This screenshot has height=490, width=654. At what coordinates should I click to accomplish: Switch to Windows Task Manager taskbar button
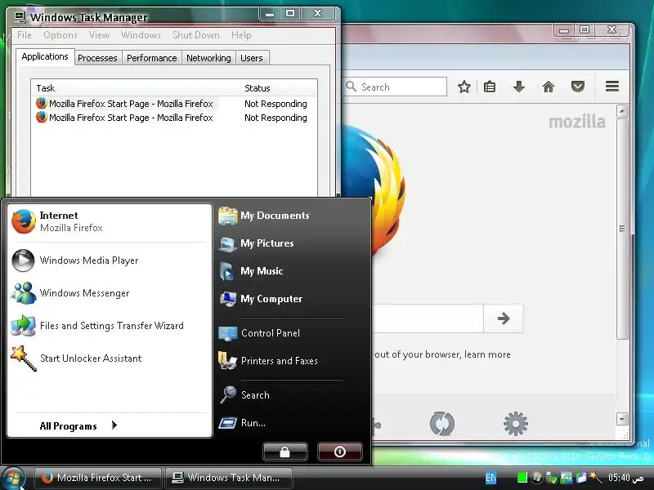228,478
